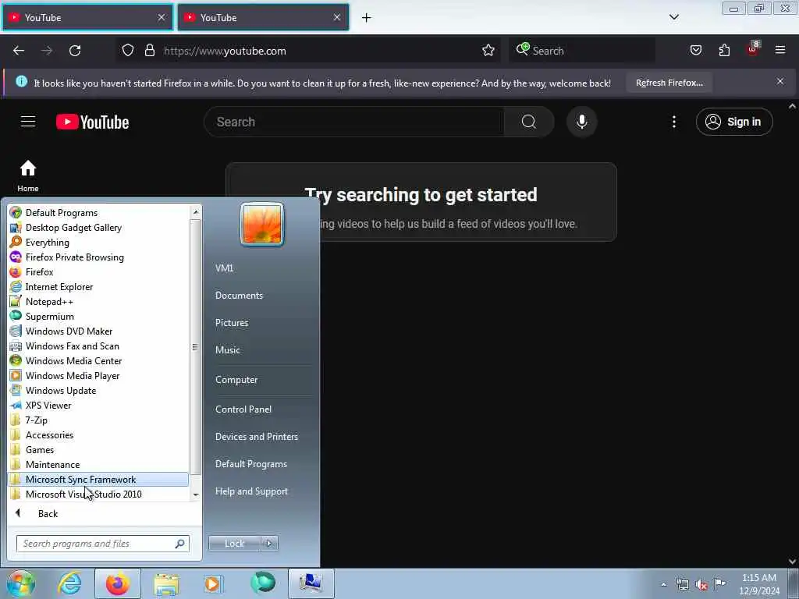Screen dimensions: 799x599
Task: Open a new tab with plus button
Action: tap(367, 18)
